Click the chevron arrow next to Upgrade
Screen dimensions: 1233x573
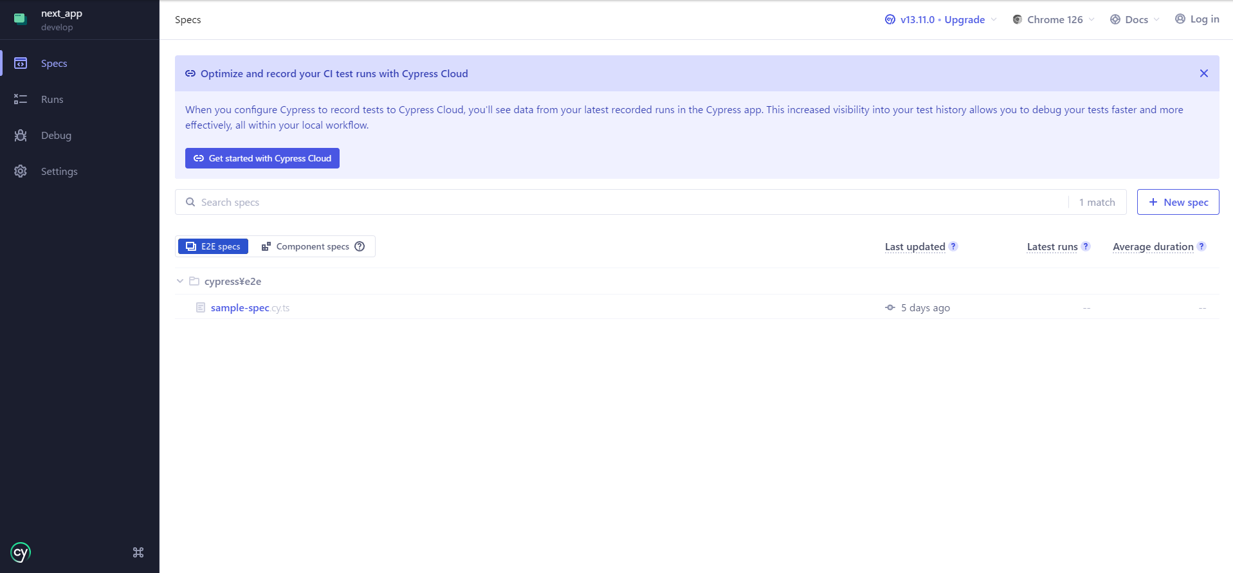click(x=994, y=19)
